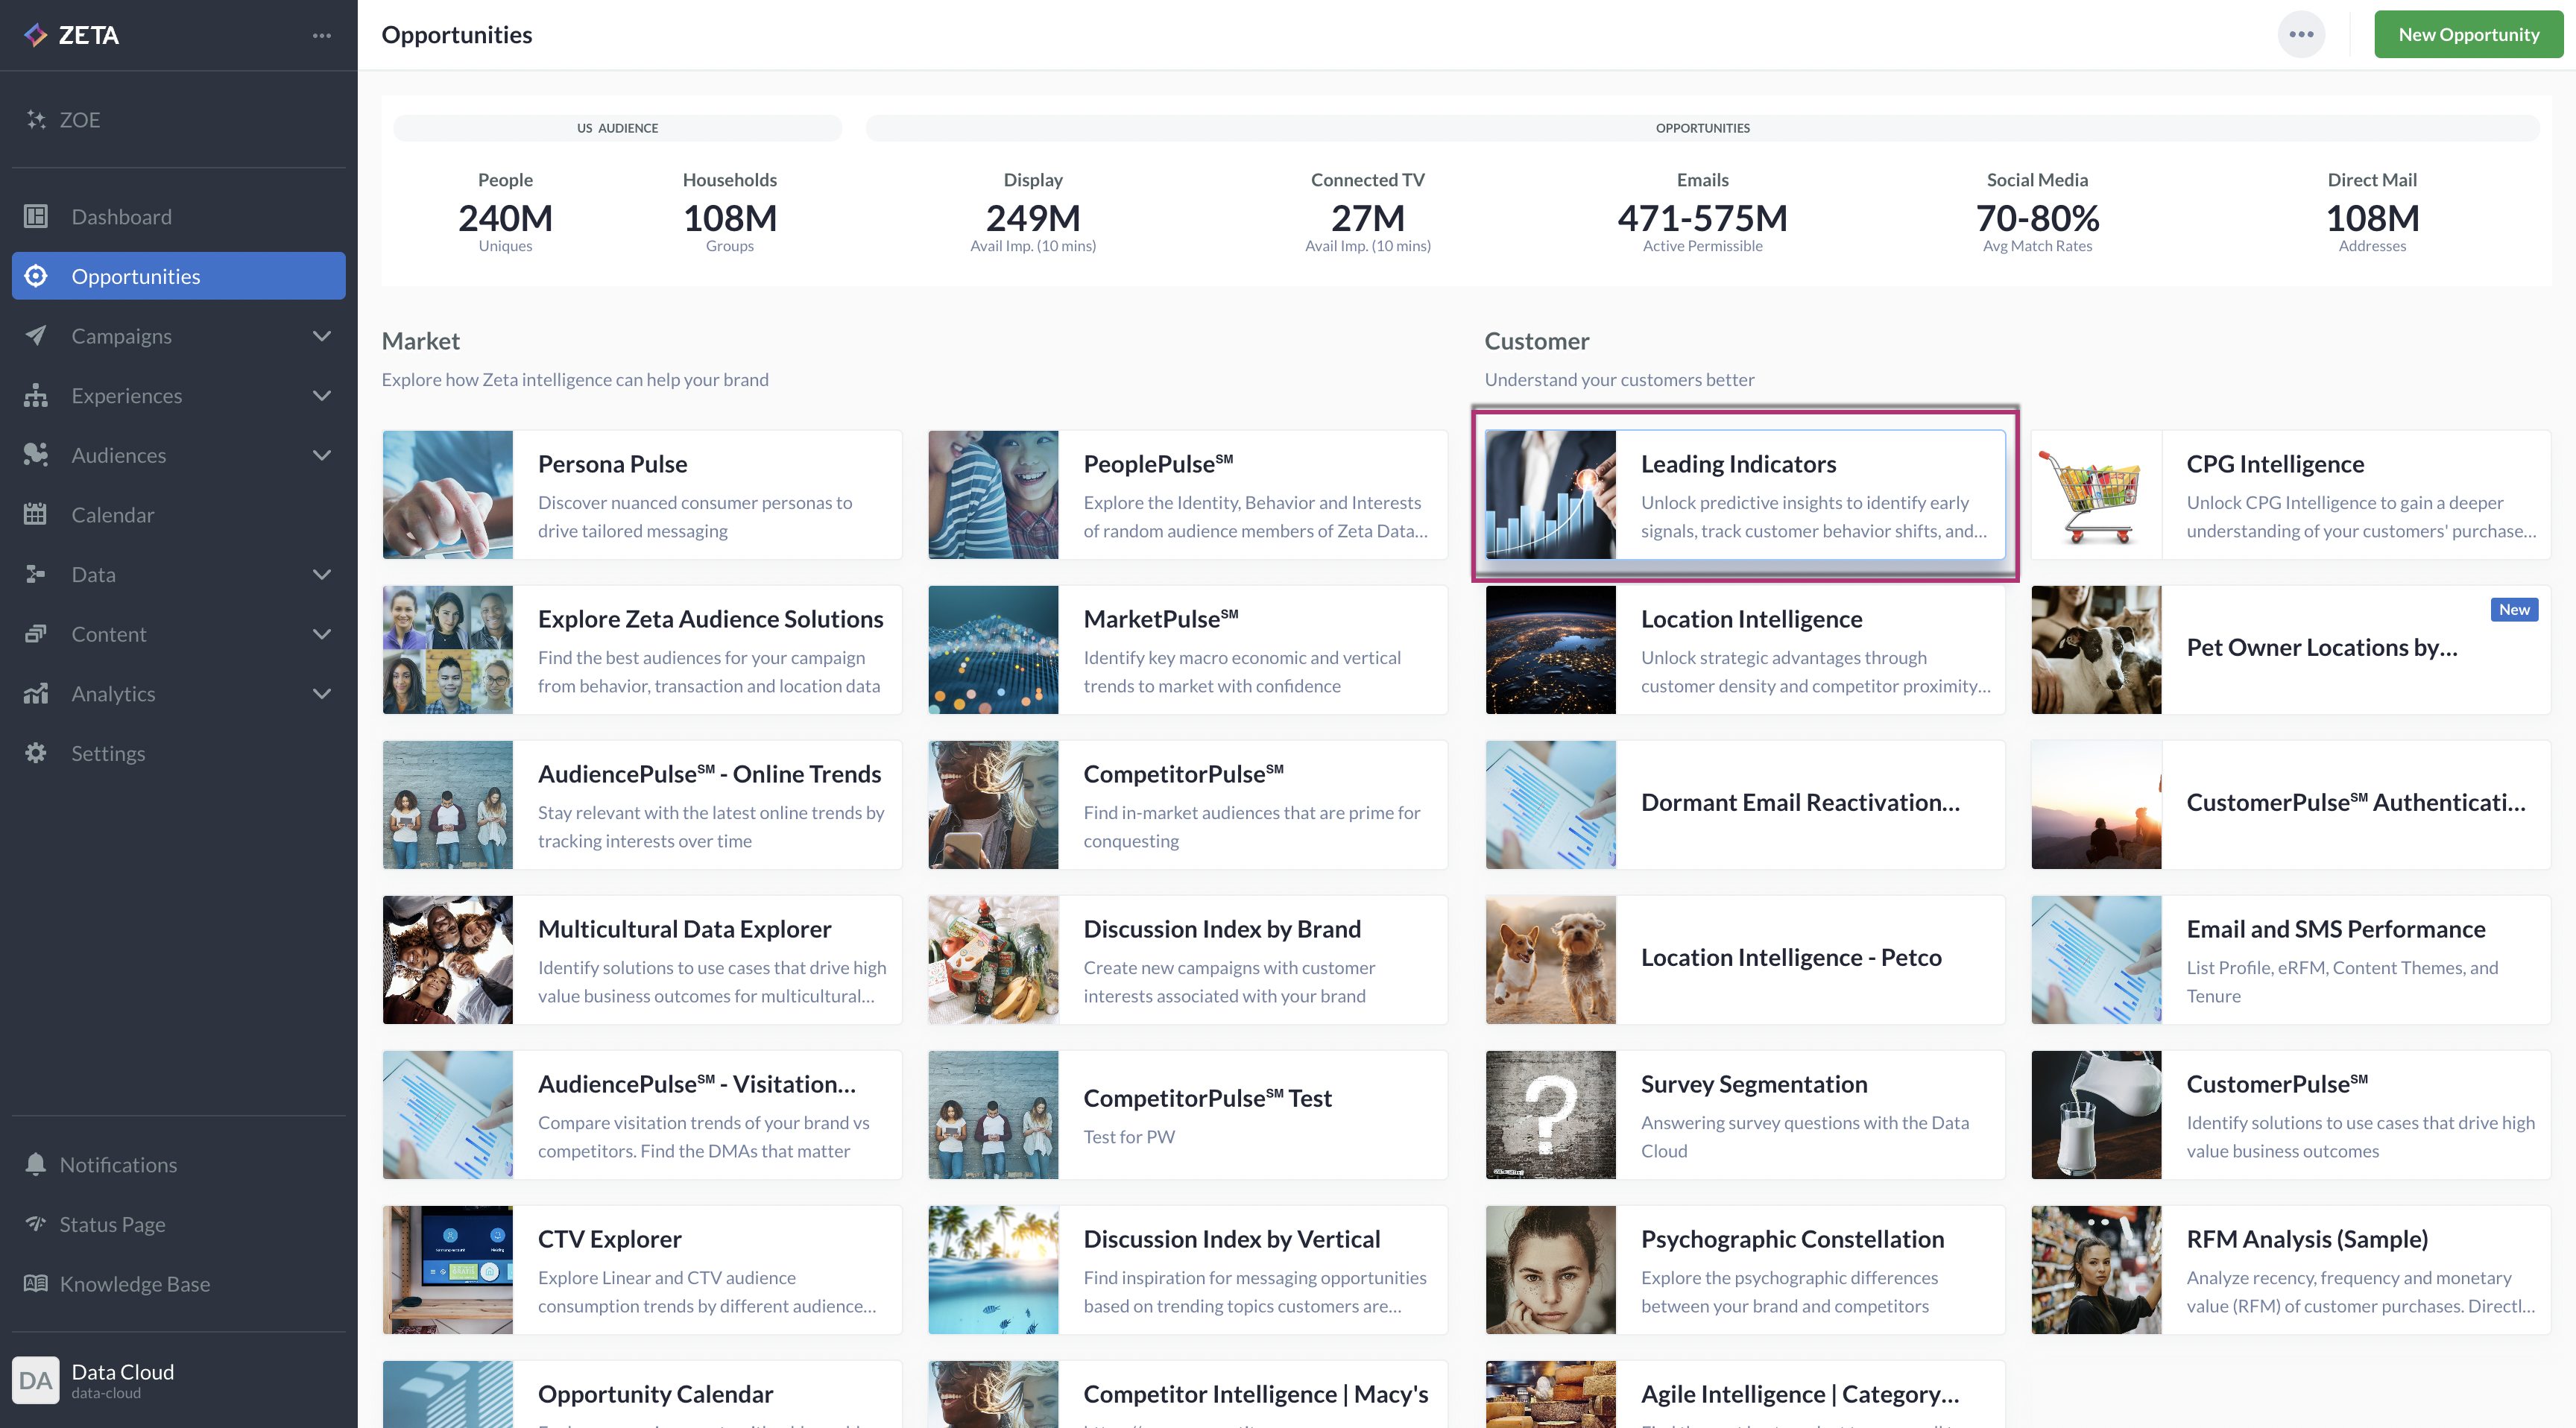Click the Notifications bell icon

click(x=36, y=1164)
